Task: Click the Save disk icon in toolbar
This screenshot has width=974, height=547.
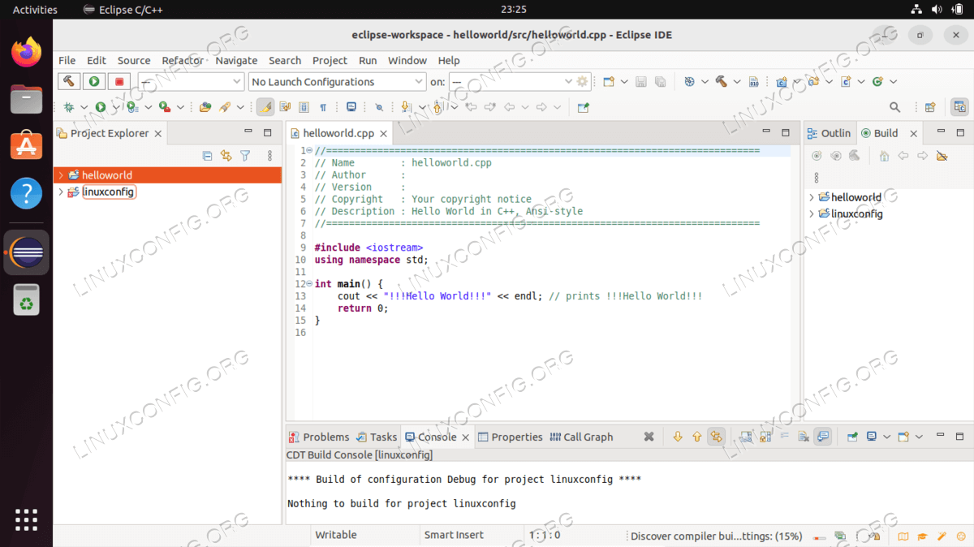Action: (x=641, y=82)
